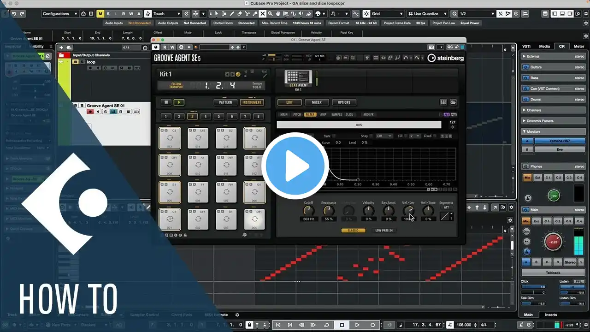Screen dimensions: 590x332
Task: Expand the Downmix Presets section
Action: [x=524, y=121]
